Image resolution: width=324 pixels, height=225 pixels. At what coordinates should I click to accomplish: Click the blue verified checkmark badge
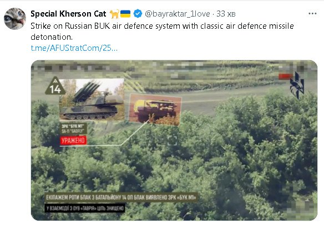138,14
